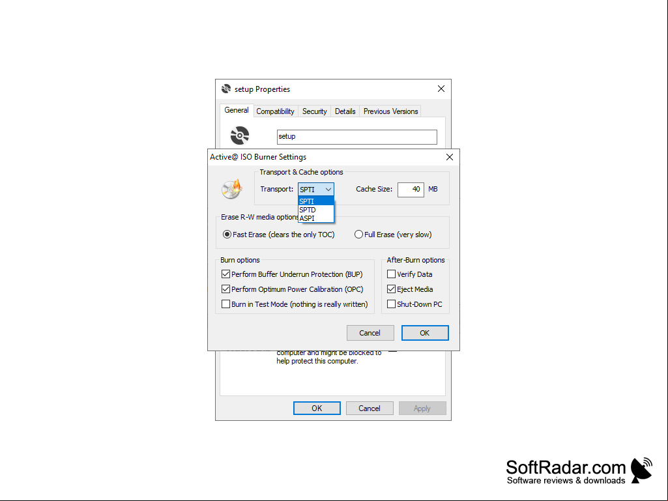Click Apply in setup Properties window
Image resolution: width=668 pixels, height=501 pixels.
point(422,408)
